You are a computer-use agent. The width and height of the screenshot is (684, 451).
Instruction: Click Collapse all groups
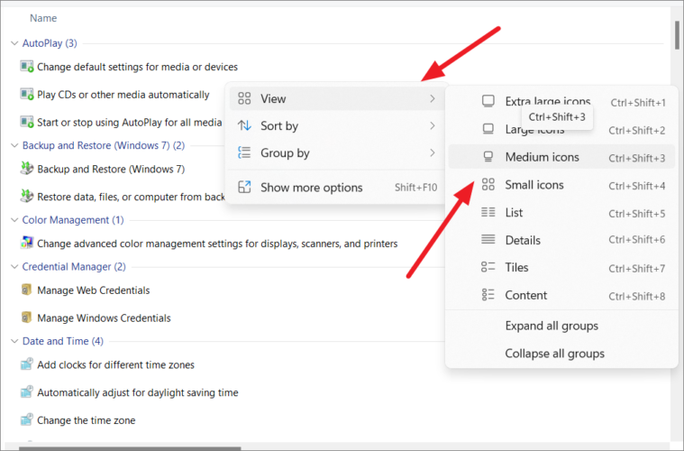[561, 354]
